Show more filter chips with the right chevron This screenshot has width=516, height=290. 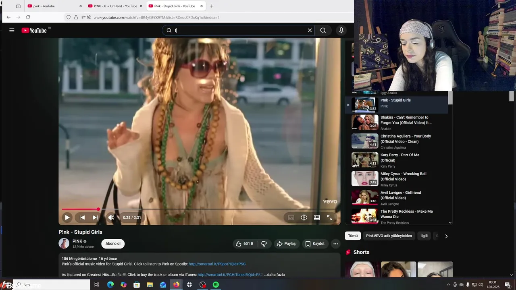[446, 236]
